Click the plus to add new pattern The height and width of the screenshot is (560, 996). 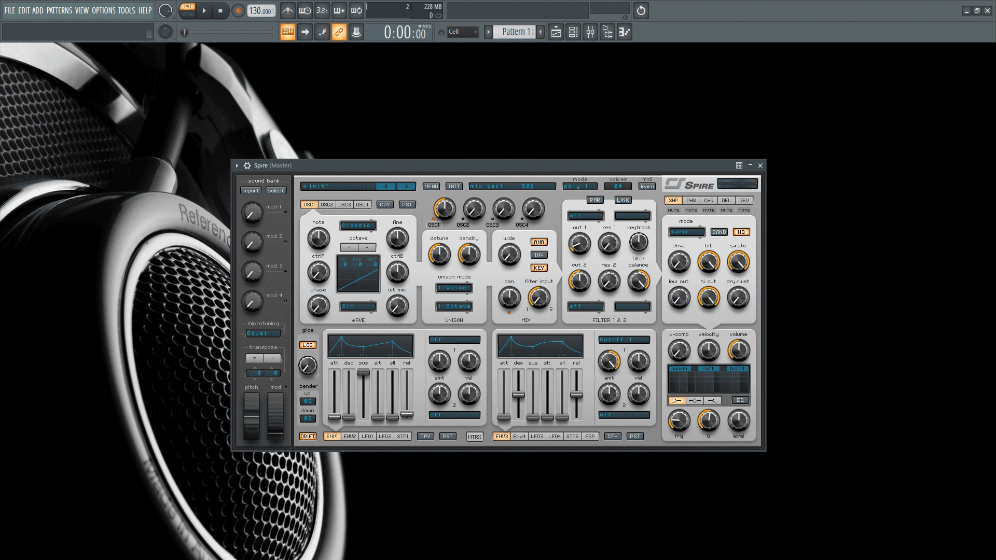tap(540, 32)
